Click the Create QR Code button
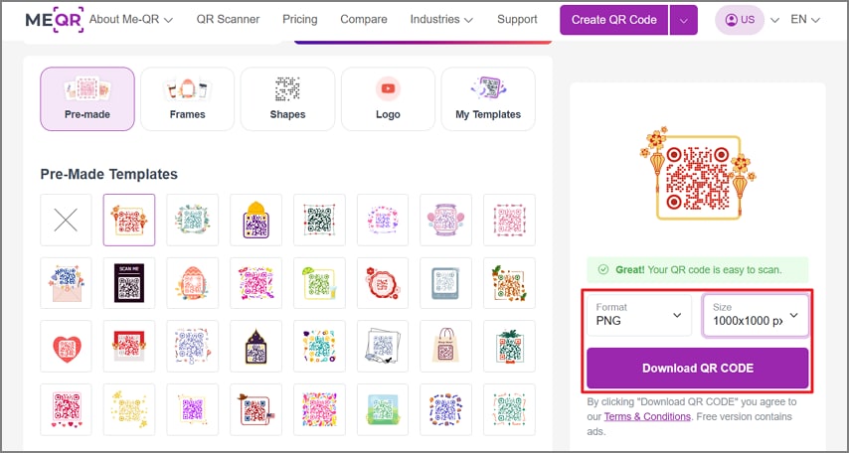The height and width of the screenshot is (453, 849). (614, 20)
